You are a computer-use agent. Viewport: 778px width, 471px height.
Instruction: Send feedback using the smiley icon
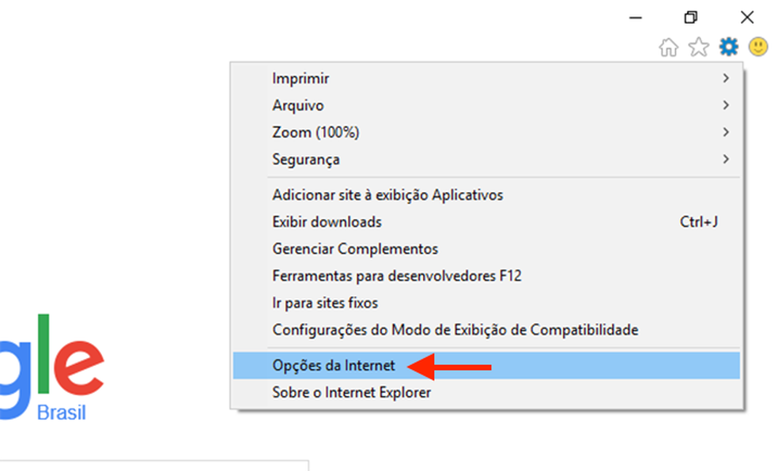coord(757,47)
